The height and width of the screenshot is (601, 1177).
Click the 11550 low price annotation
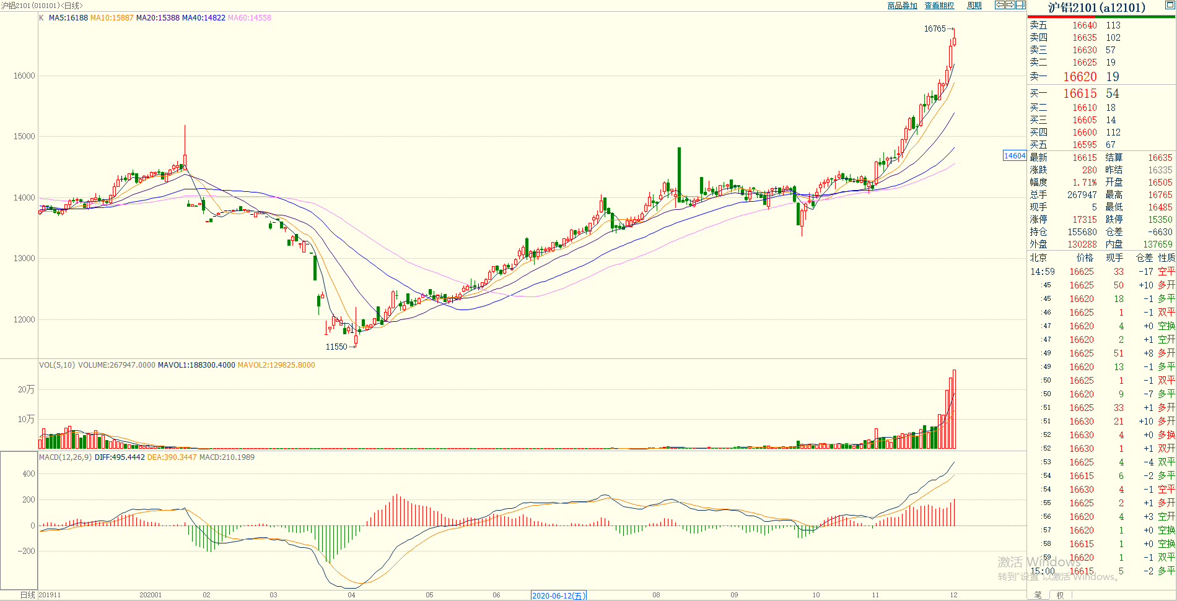tap(336, 347)
